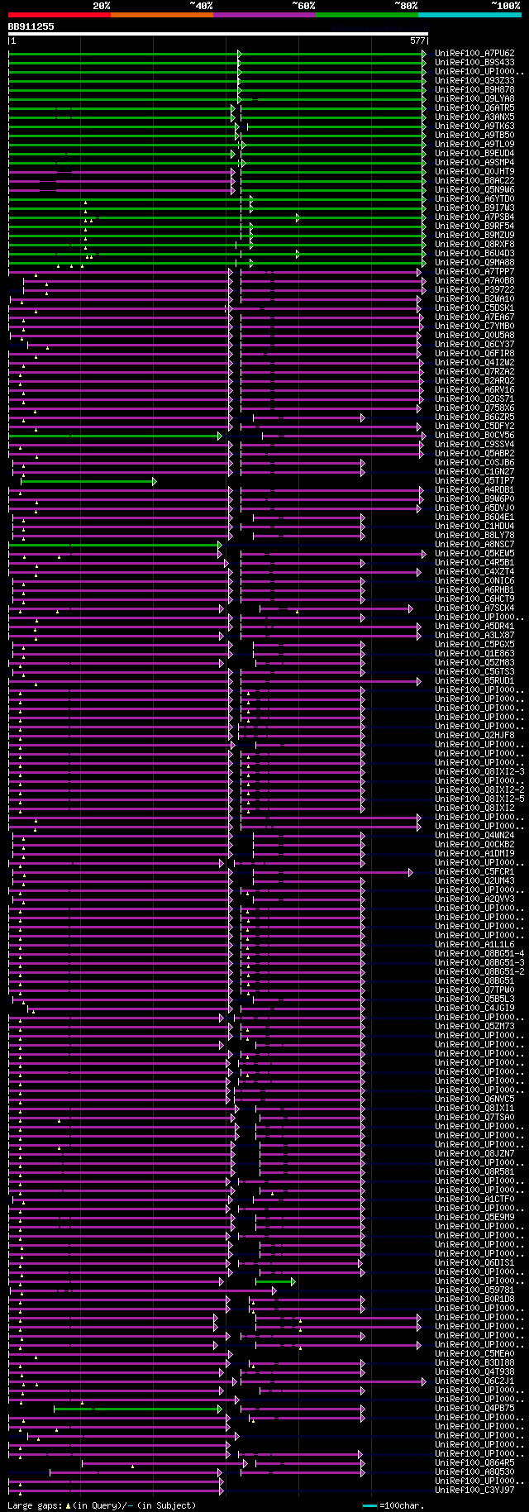Select label UniRef100_C5DSK1
Image resolution: width=529 pixels, height=1512 pixels.
click(474, 308)
